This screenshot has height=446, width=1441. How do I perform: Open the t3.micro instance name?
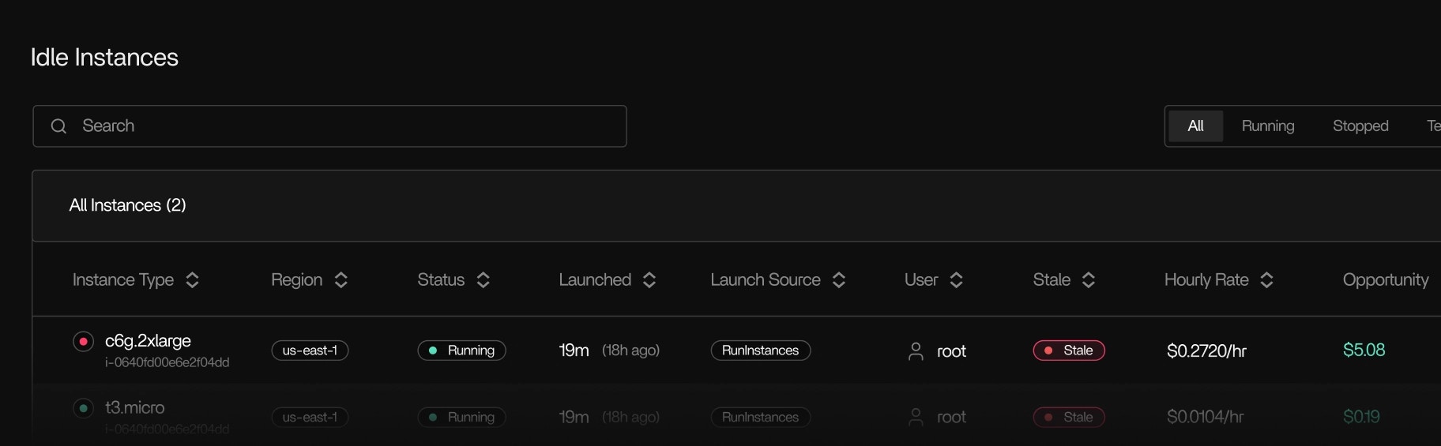click(134, 407)
